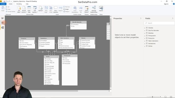175x98 pixels.
Task: Open the Shapes menu
Action: (66, 11)
